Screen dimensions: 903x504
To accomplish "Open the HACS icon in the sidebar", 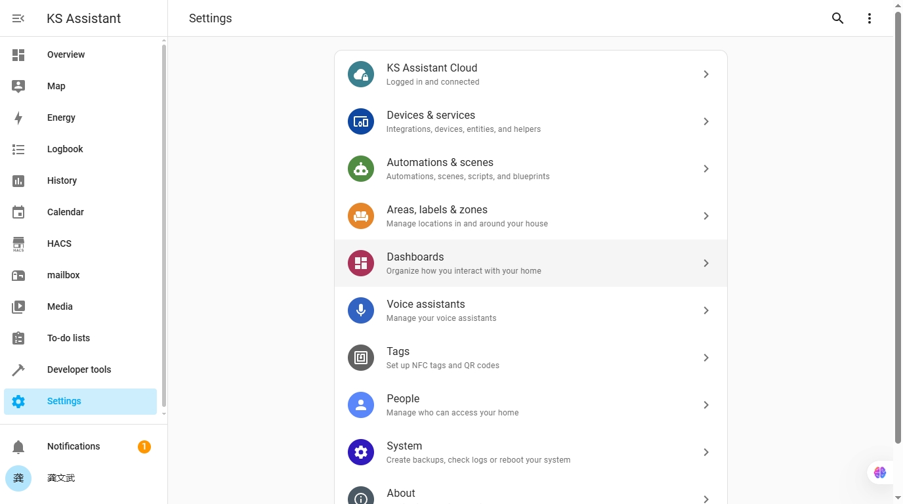I will (18, 243).
